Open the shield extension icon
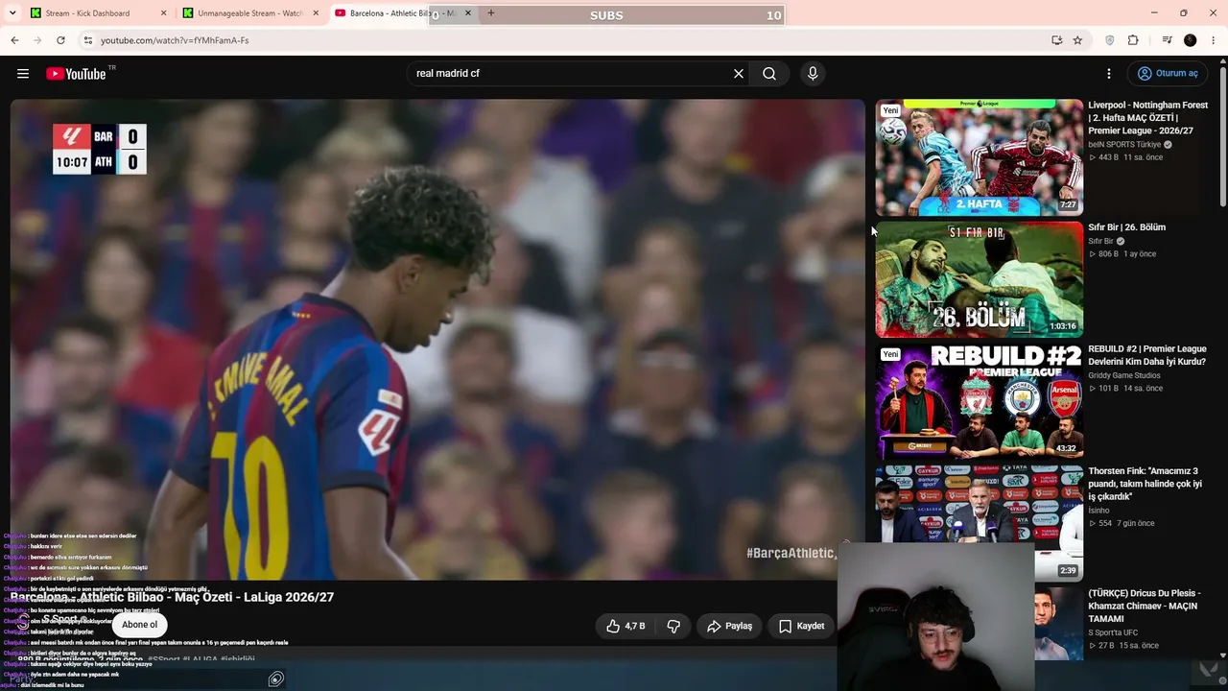 (1110, 40)
